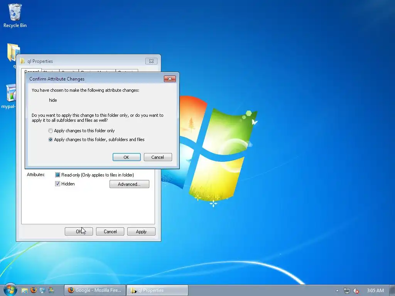395x296 pixels.
Task: Open Advanced attributes in ql Properties
Action: (129, 184)
